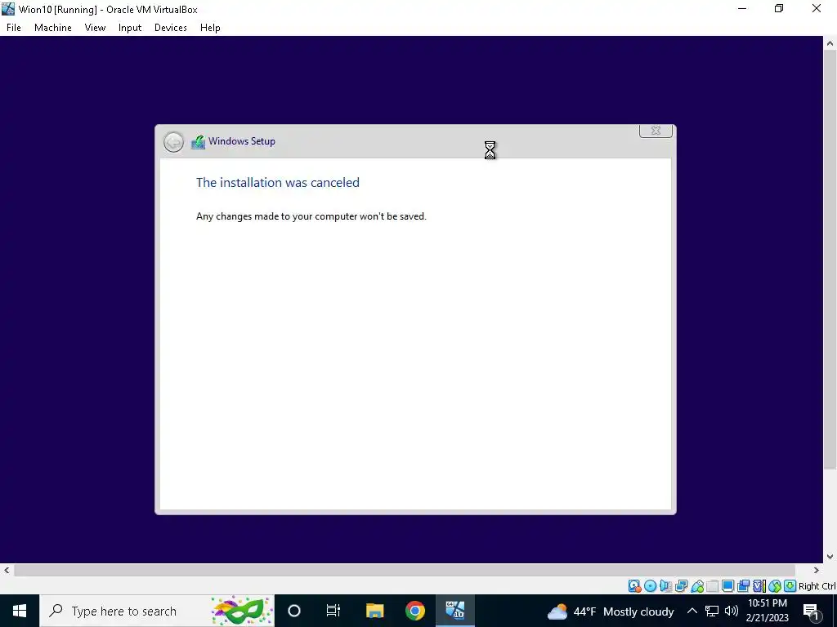Image resolution: width=837 pixels, height=627 pixels.
Task: Open the notification center icon
Action: (811, 611)
